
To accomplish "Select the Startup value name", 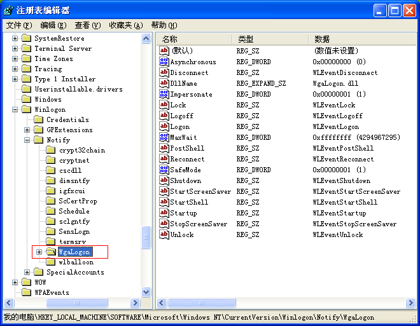I will coord(184,213).
